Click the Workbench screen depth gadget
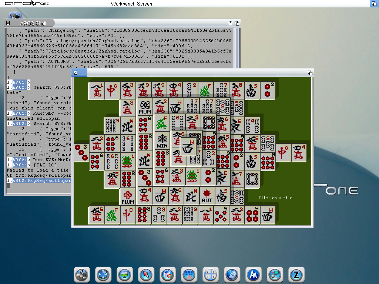 [x=374, y=4]
